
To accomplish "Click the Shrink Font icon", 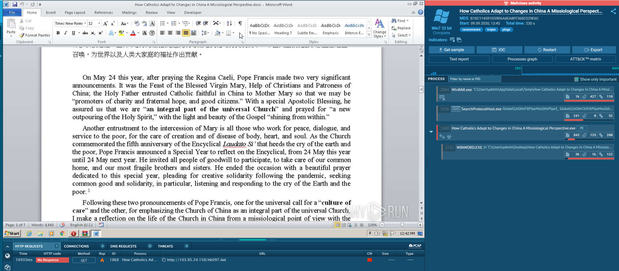I will tap(113, 23).
